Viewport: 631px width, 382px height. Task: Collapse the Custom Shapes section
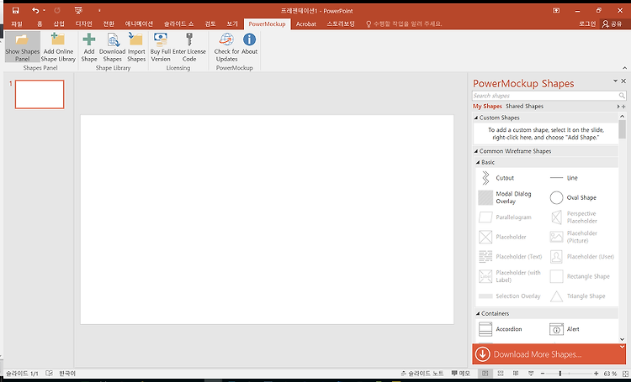476,118
